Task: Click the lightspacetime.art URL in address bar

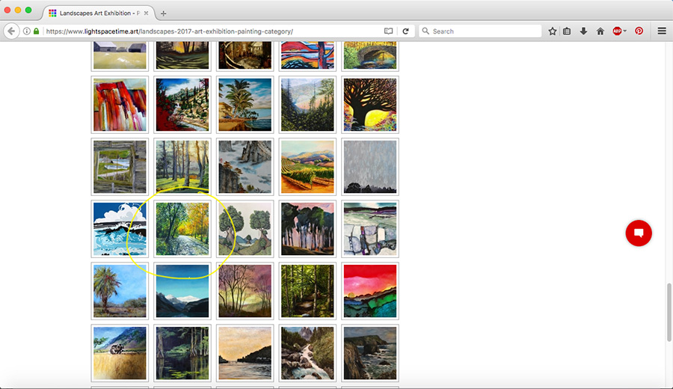Action: click(x=169, y=31)
